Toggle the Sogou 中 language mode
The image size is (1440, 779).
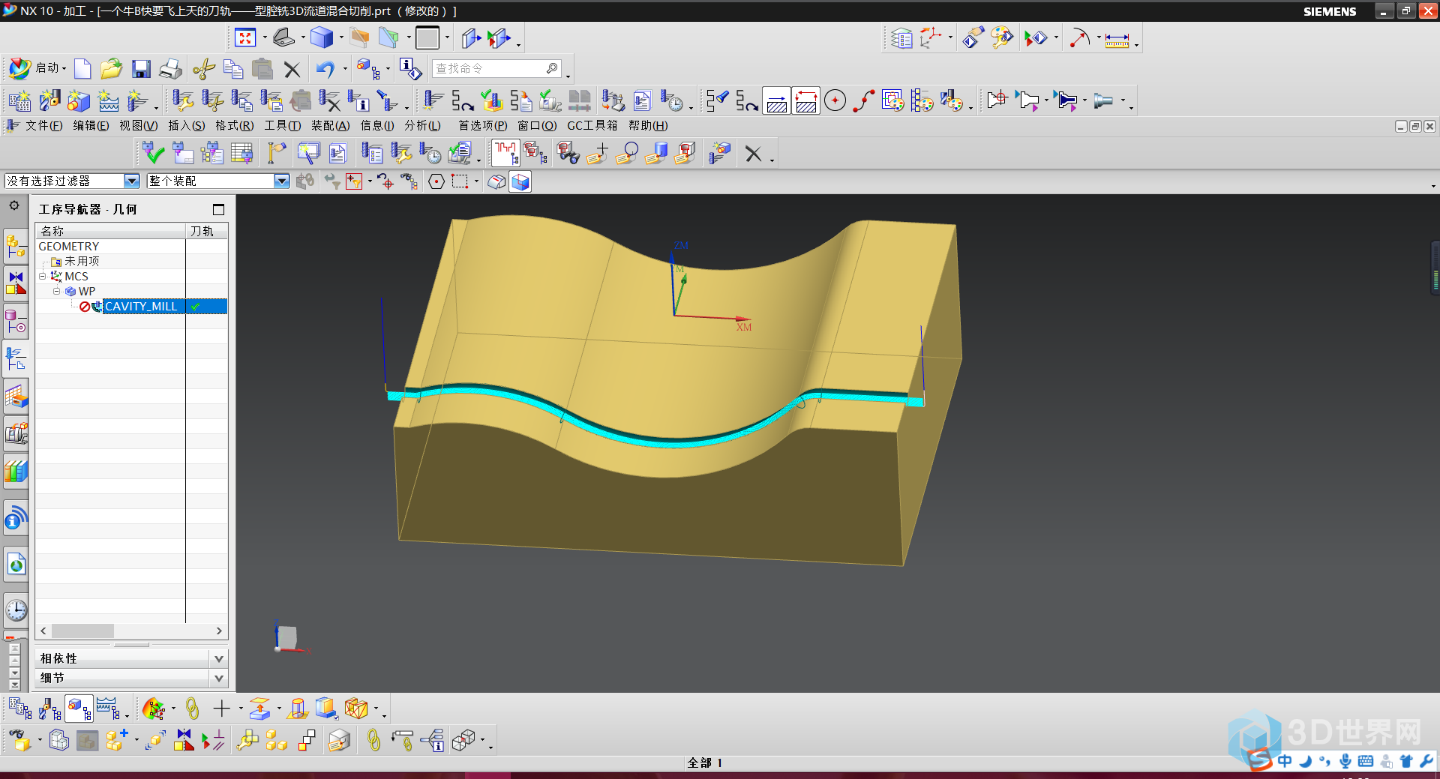pos(1285,761)
